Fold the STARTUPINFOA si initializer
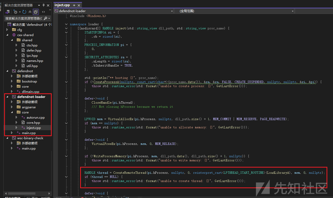This screenshot has width=333, height=198. pyautogui.click(x=66, y=32)
